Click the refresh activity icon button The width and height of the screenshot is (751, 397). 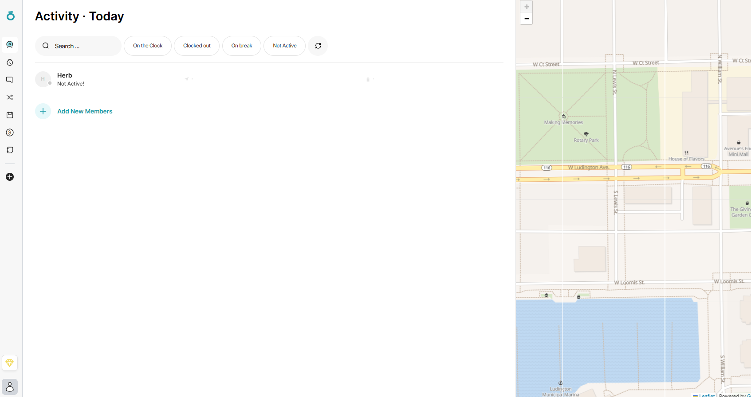[318, 46]
